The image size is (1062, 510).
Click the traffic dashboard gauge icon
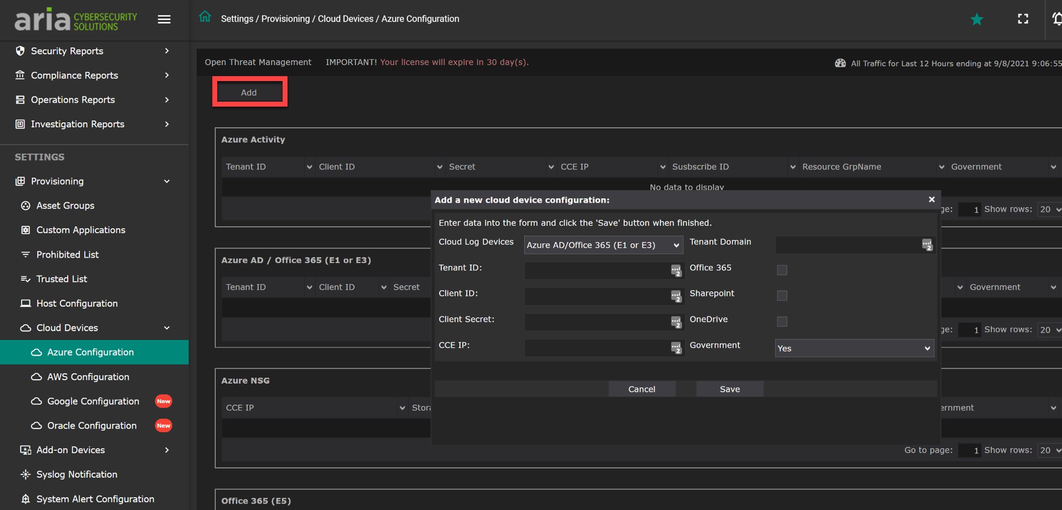[x=840, y=63]
